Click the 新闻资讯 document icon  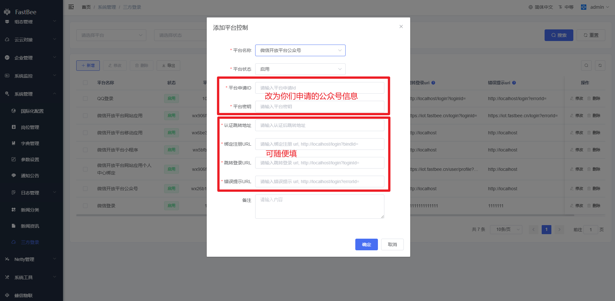click(14, 226)
